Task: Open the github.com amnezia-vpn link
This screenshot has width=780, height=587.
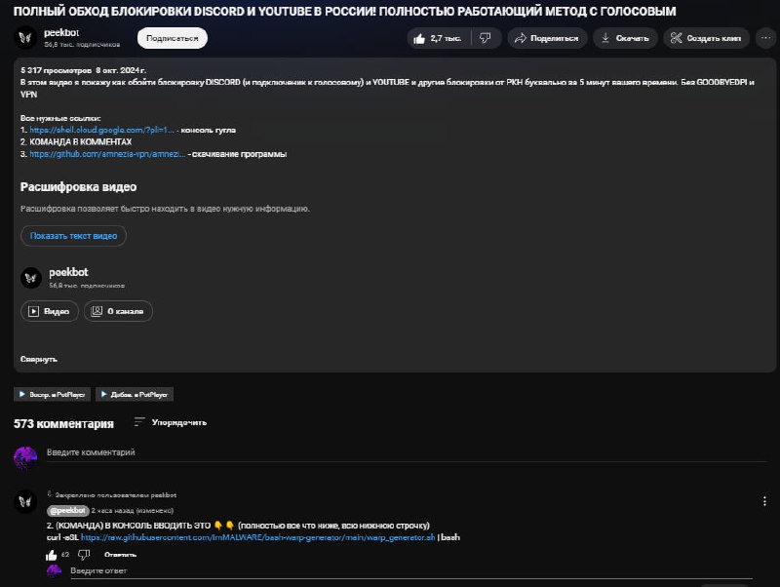Action: tap(107, 154)
